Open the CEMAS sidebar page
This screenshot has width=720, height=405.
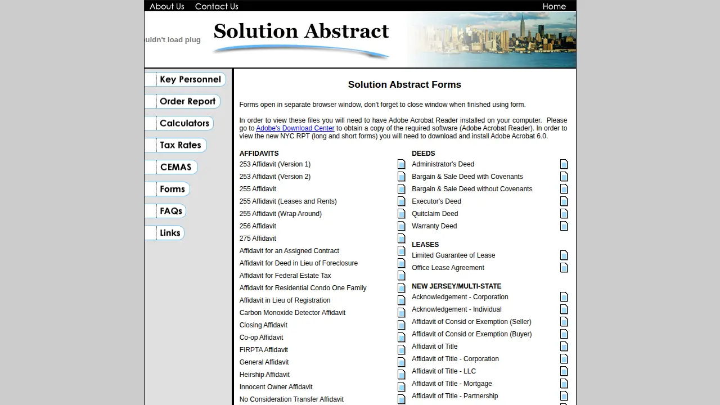pos(171,167)
